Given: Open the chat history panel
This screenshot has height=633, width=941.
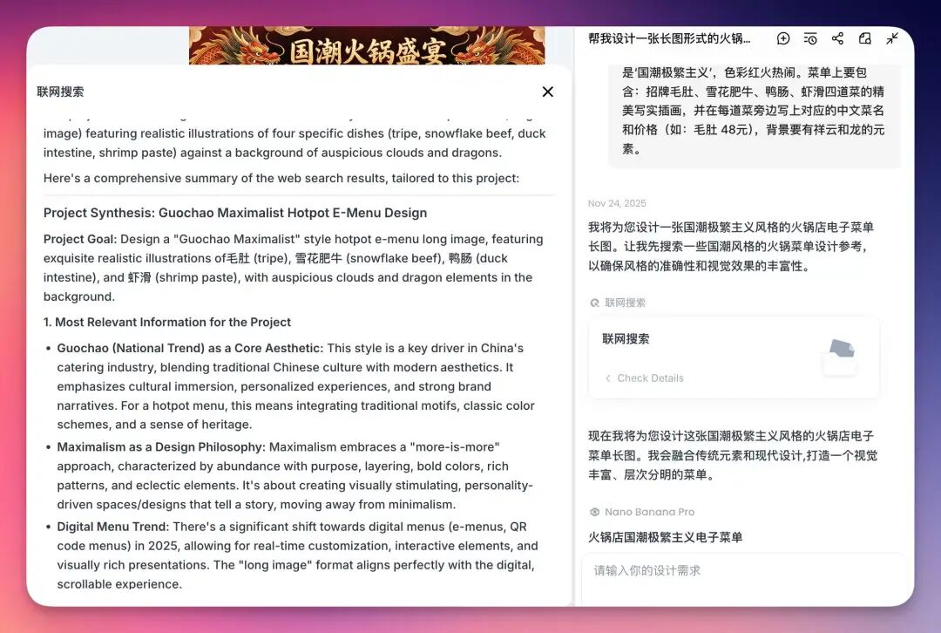Looking at the screenshot, I should pos(810,38).
